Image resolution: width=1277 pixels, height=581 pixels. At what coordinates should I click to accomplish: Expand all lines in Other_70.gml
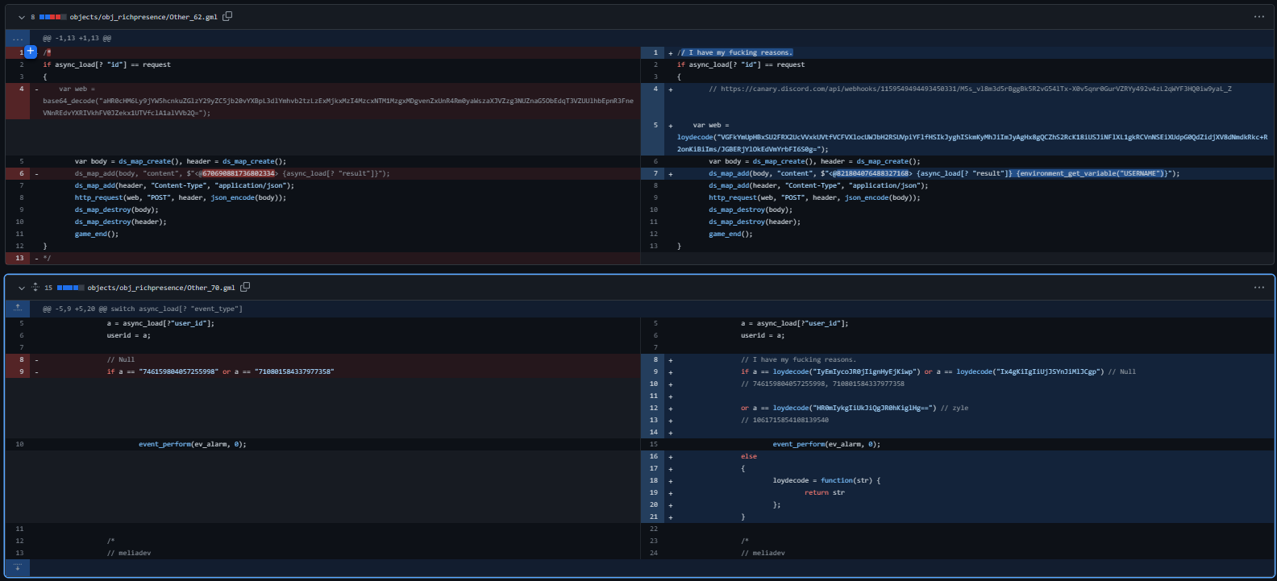coord(35,287)
